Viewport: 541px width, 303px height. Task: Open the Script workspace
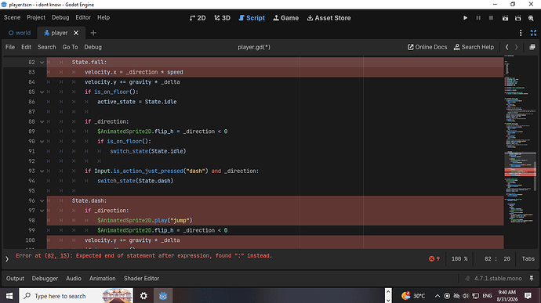click(252, 18)
